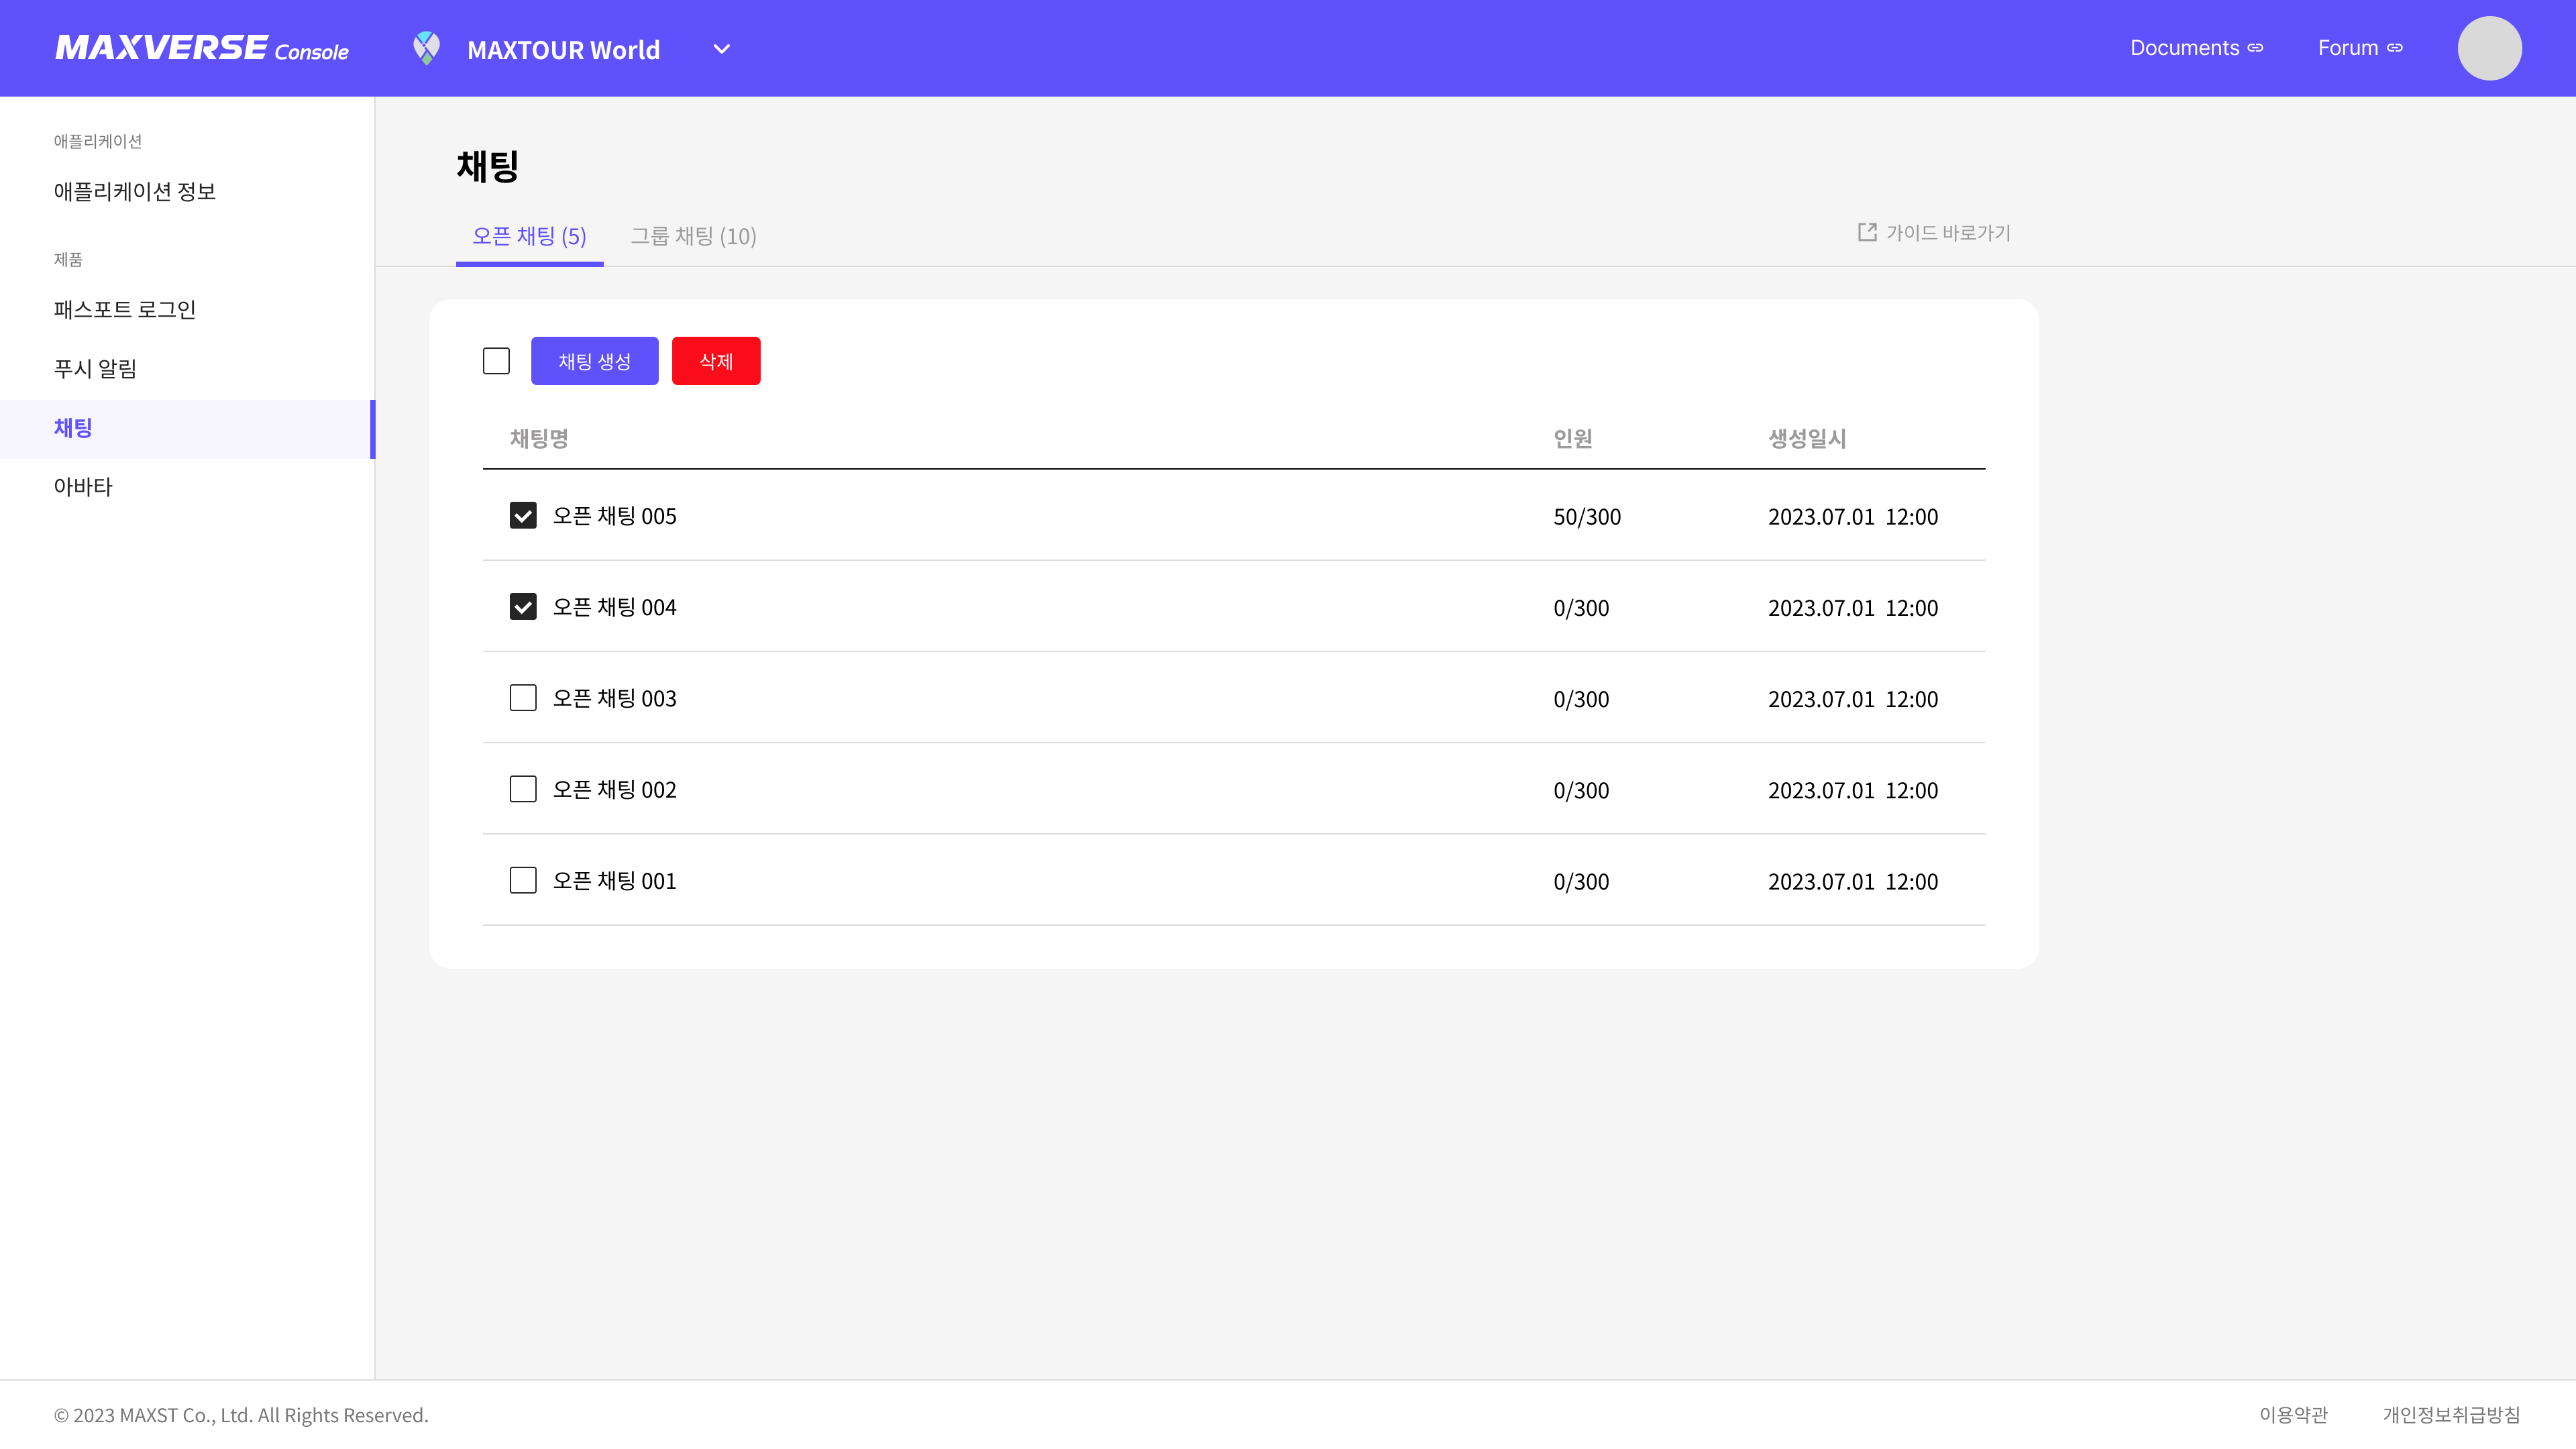The width and height of the screenshot is (2576, 1449).
Task: Click the 가이드 바로가기 external link icon
Action: coord(1866,232)
